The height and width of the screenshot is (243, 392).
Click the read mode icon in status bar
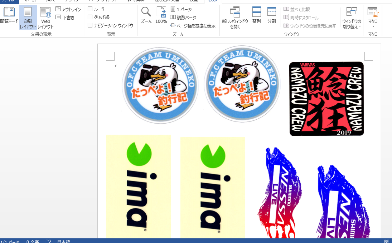pos(387,241)
